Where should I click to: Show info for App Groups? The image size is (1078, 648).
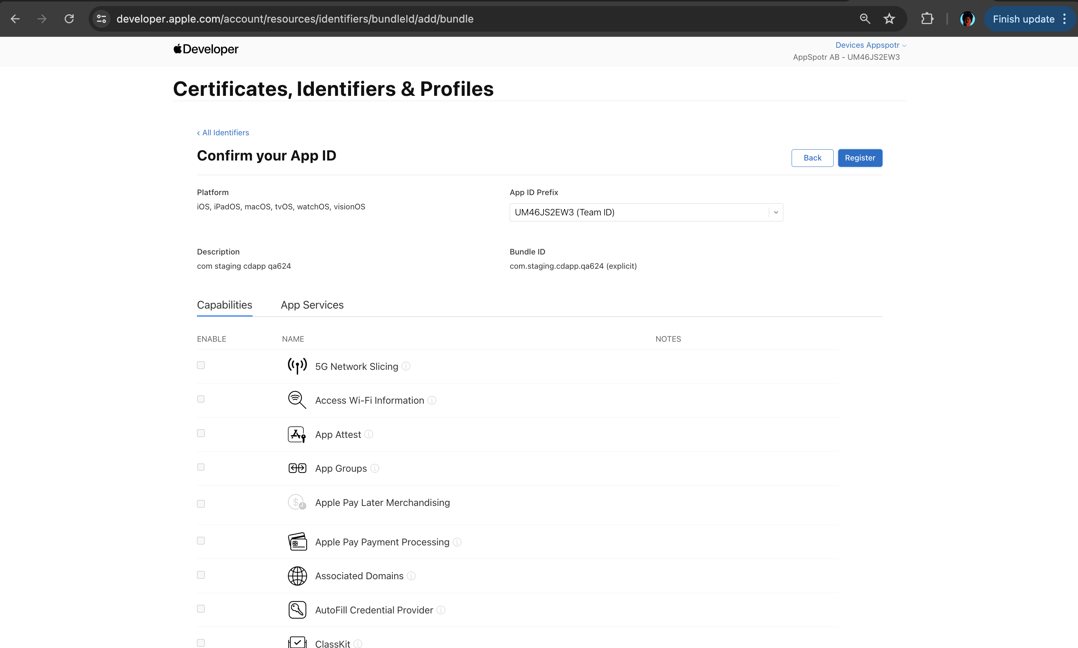coord(374,468)
